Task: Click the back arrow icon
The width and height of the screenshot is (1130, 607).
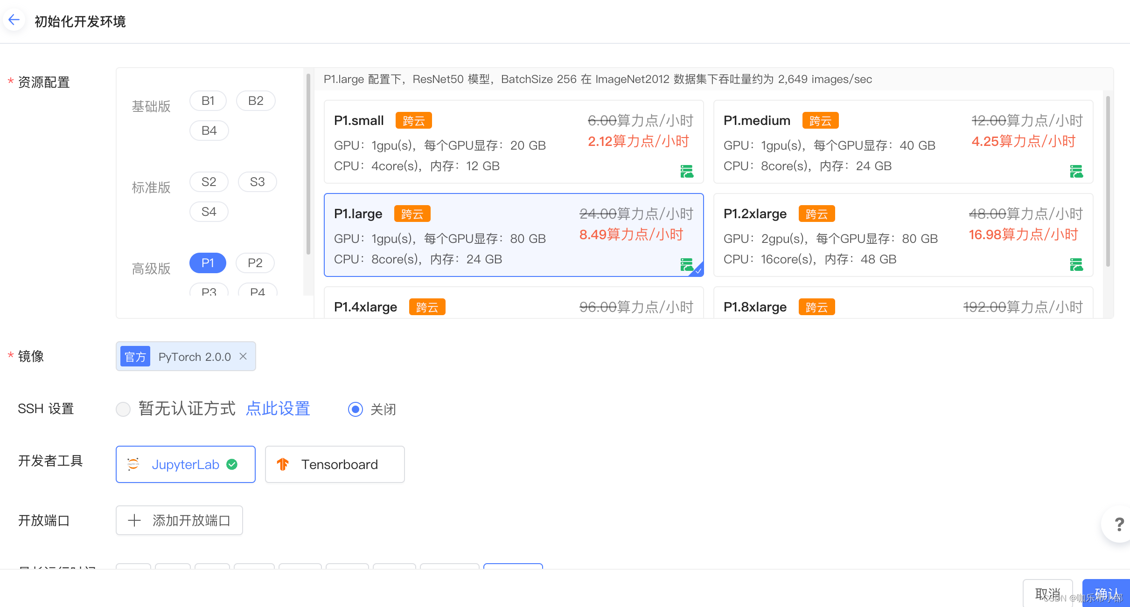Action: point(14,20)
